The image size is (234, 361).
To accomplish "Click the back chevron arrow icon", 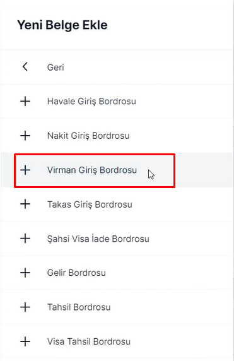I will coord(25,67).
